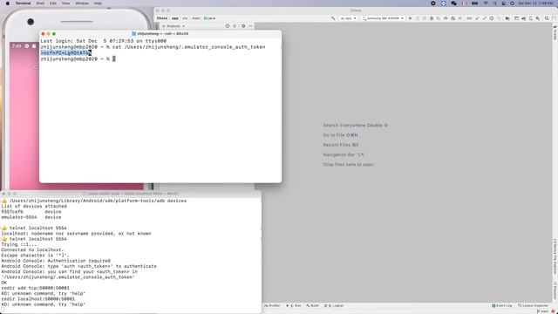
Task: Open the Android project view dropdown
Action: point(174,26)
